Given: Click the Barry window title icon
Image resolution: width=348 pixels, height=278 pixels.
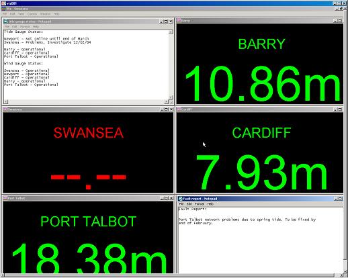Looking at the screenshot, I should point(179,20).
